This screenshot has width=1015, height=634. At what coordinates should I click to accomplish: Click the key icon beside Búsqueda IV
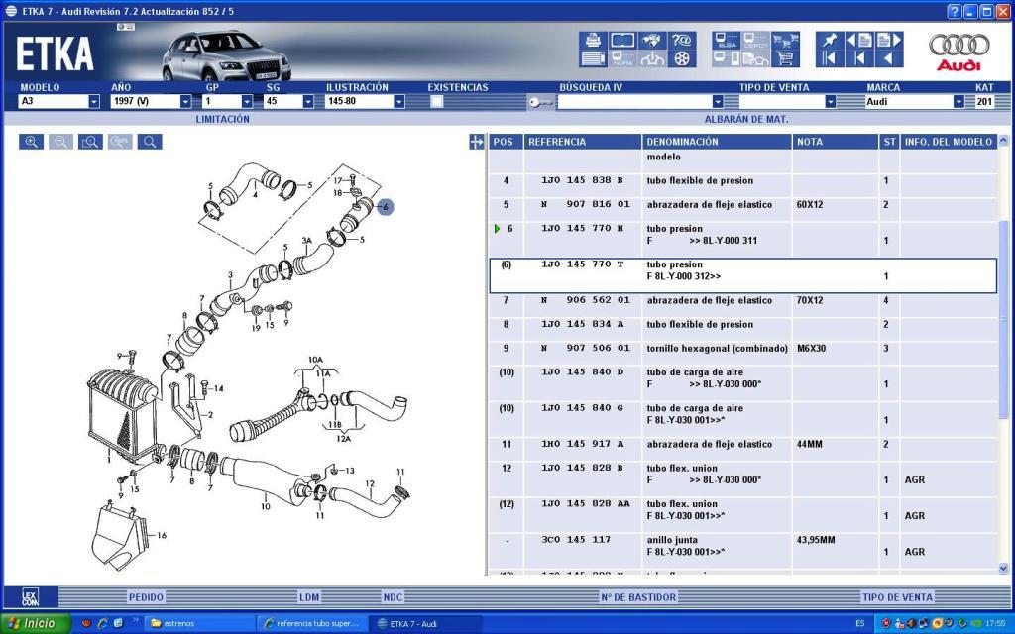tap(540, 102)
